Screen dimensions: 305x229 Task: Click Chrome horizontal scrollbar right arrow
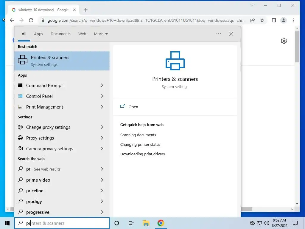coord(292,209)
